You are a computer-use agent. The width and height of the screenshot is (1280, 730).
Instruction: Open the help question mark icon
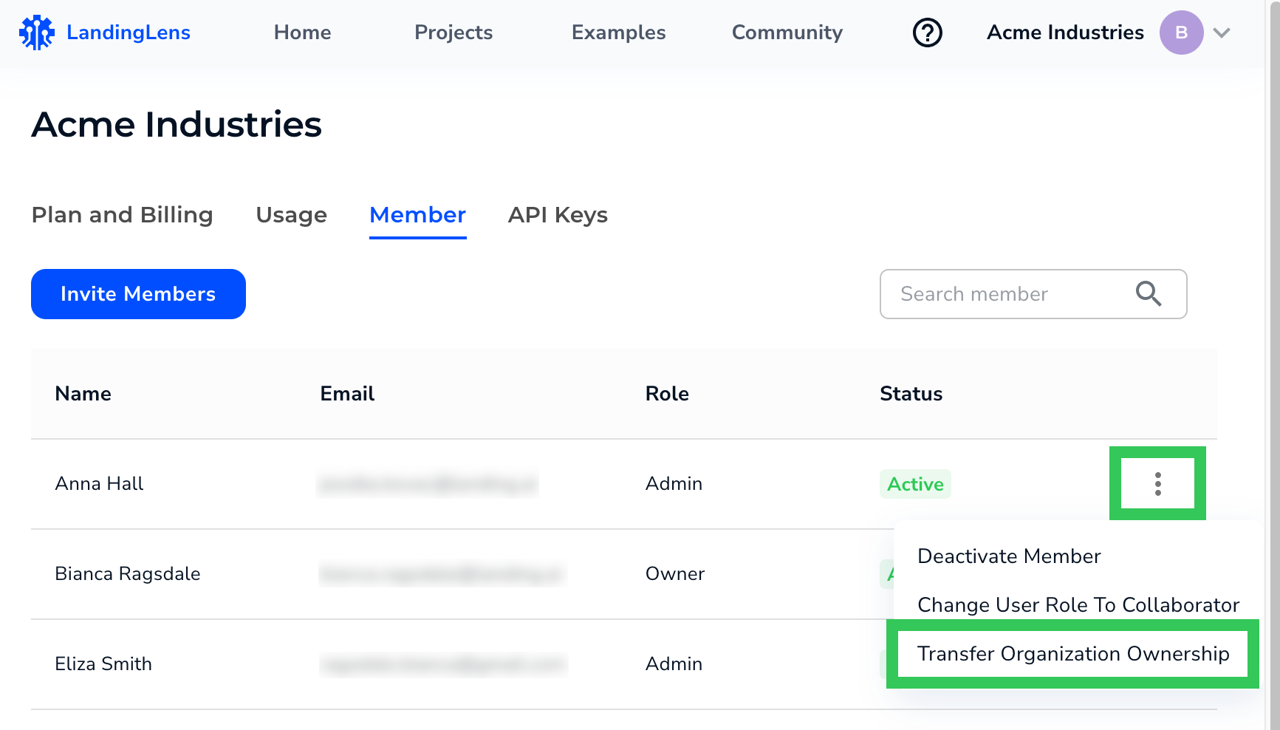[x=928, y=33]
